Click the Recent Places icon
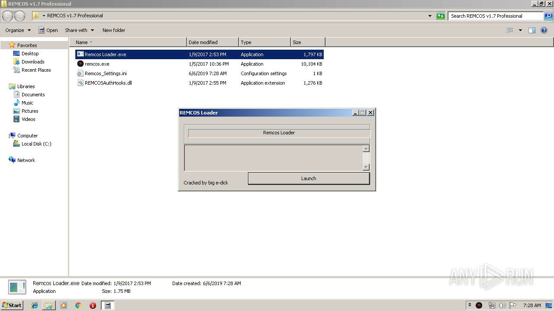The height and width of the screenshot is (311, 554). click(x=16, y=70)
